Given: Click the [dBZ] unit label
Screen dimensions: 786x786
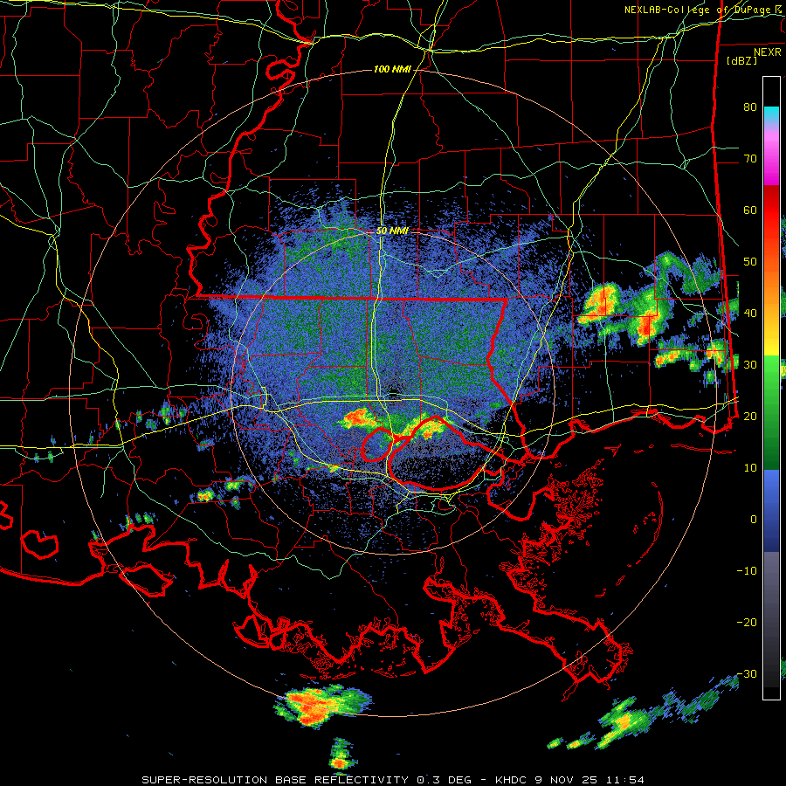Looking at the screenshot, I should 741,60.
